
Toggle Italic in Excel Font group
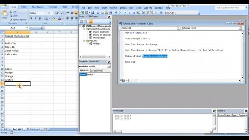(35, 19)
